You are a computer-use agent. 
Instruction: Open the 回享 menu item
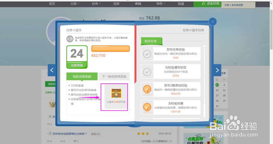point(117,4)
